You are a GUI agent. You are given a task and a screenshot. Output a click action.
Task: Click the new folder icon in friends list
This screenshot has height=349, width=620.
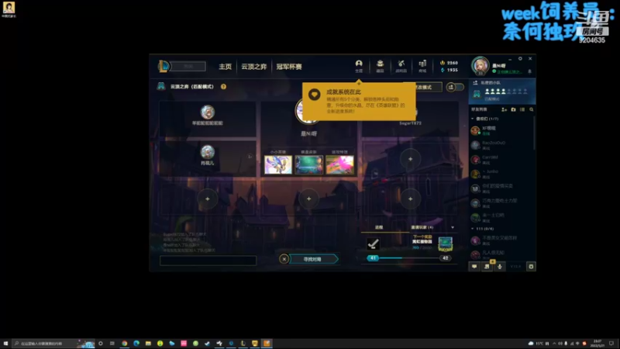click(x=513, y=109)
